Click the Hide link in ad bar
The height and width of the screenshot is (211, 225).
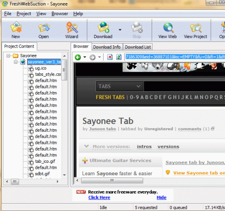pos(161,198)
